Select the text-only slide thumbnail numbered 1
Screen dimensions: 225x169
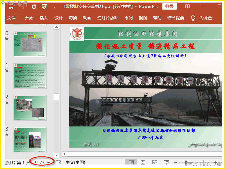tap(30, 76)
